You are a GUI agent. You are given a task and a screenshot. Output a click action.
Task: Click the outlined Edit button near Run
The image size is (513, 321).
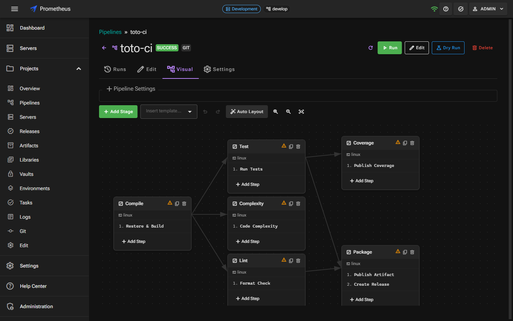point(417,48)
